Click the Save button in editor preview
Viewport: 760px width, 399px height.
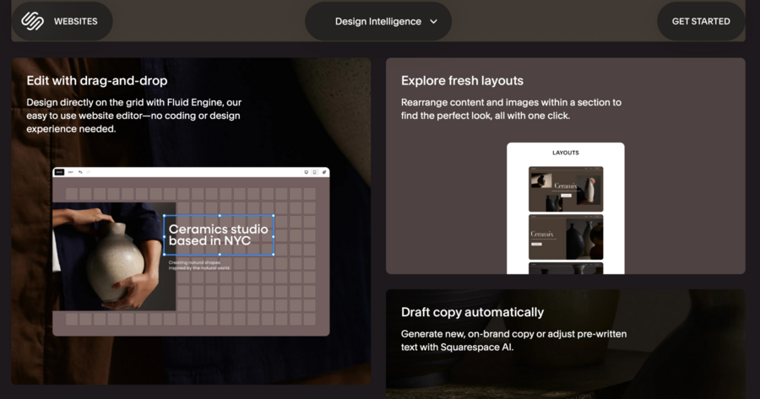59,172
